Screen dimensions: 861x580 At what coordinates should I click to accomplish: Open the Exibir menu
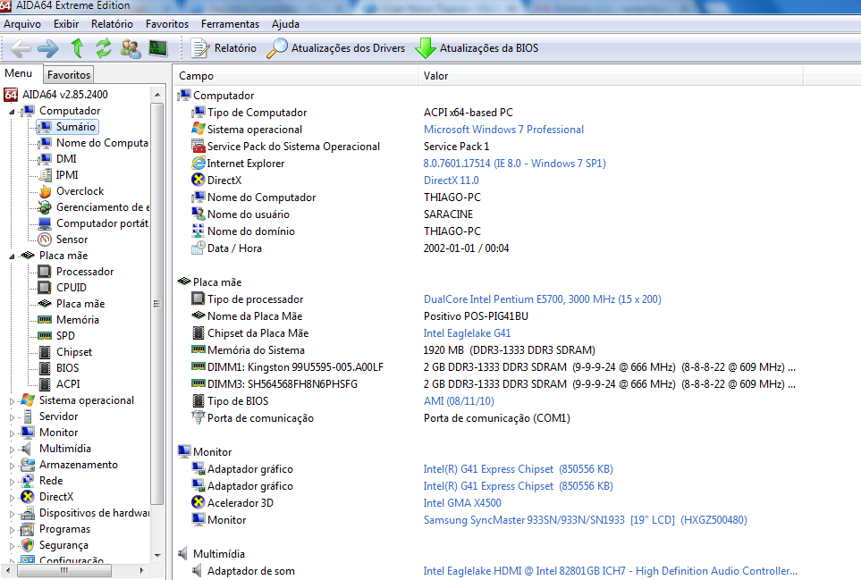(66, 24)
